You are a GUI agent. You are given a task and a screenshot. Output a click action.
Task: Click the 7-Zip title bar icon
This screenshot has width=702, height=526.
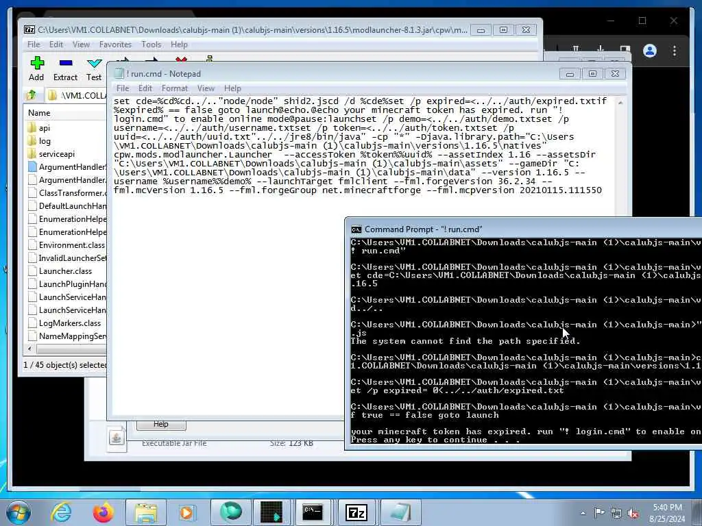[x=29, y=30]
